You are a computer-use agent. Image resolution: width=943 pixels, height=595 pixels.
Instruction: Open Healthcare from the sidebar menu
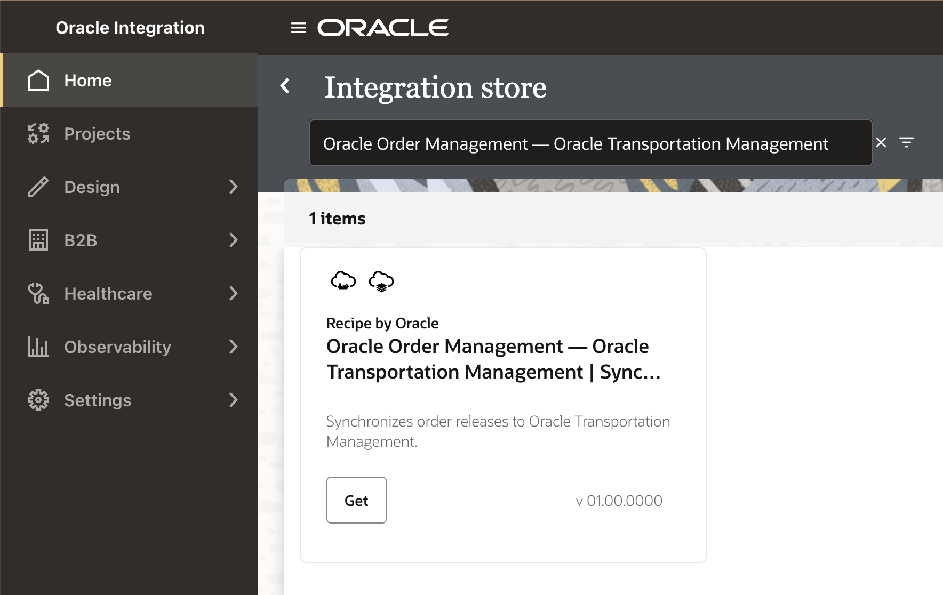pos(108,293)
